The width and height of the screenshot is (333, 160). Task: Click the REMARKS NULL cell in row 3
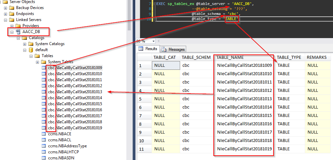click(x=318, y=82)
